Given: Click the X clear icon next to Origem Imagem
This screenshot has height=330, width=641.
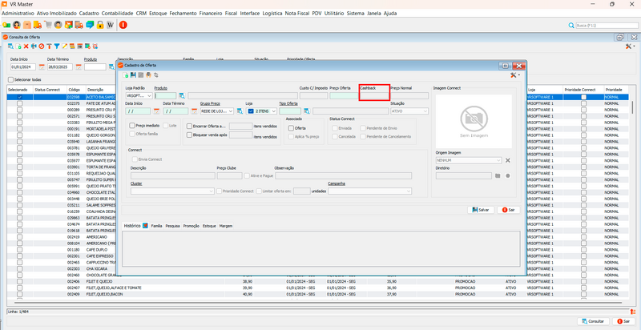Looking at the screenshot, I should click(x=508, y=160).
